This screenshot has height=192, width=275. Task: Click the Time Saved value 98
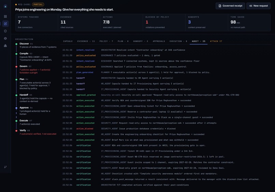pyautogui.click(x=233, y=22)
